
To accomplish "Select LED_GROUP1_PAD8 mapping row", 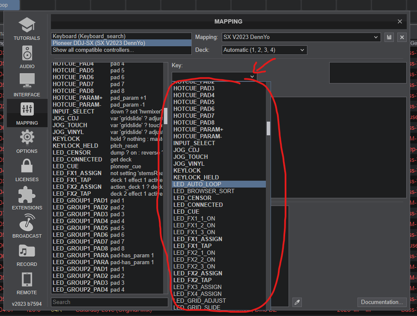I will coord(107,249).
